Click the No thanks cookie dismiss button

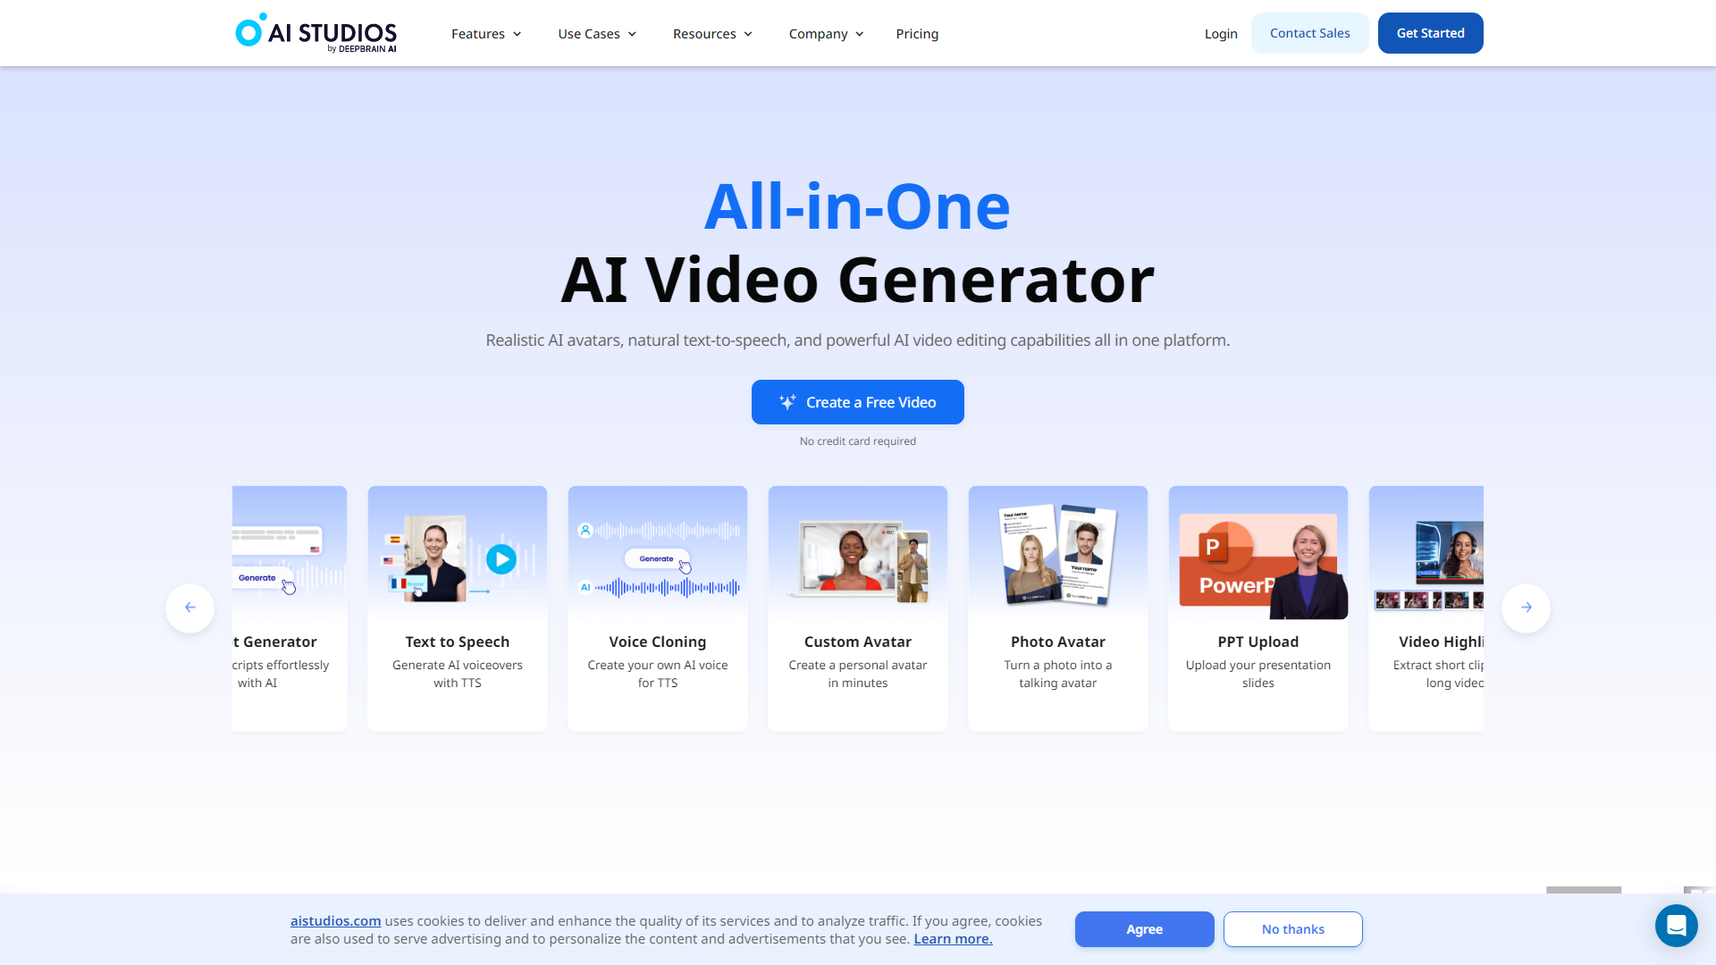[1293, 928]
